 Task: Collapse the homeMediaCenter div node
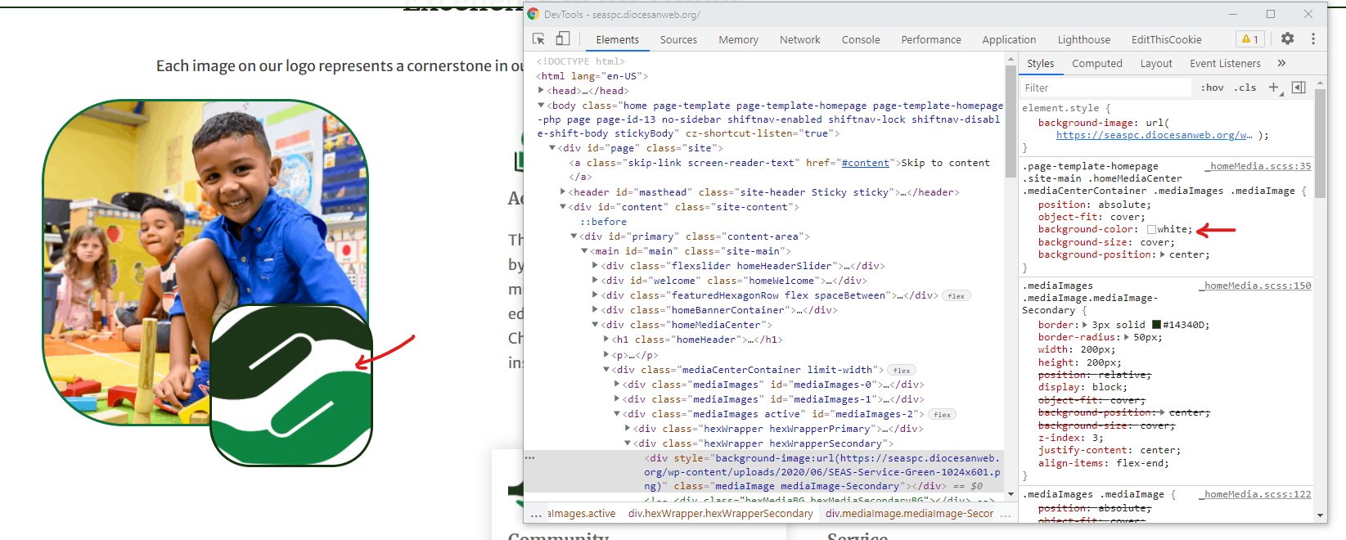[595, 325]
